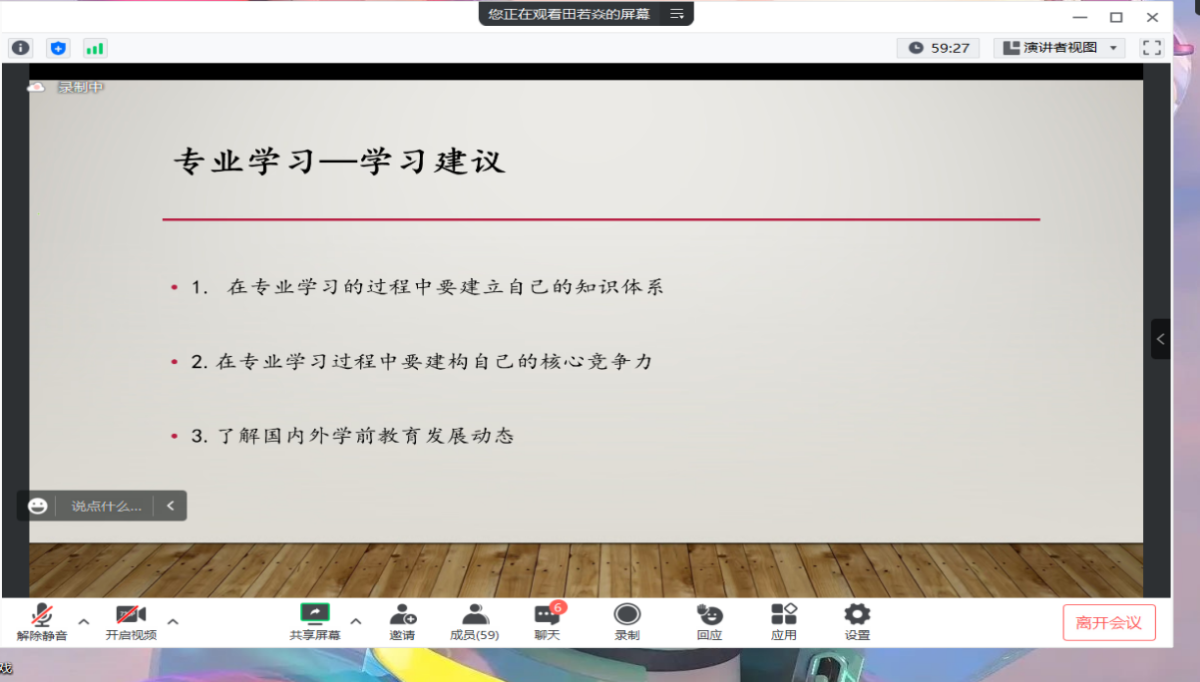
Task: Expand video options arrow beside camera
Action: tap(173, 621)
